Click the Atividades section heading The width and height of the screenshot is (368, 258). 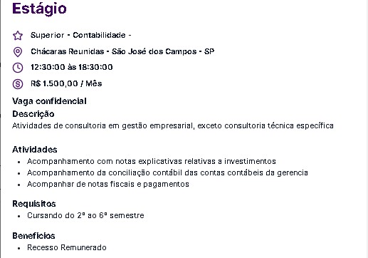(35, 150)
